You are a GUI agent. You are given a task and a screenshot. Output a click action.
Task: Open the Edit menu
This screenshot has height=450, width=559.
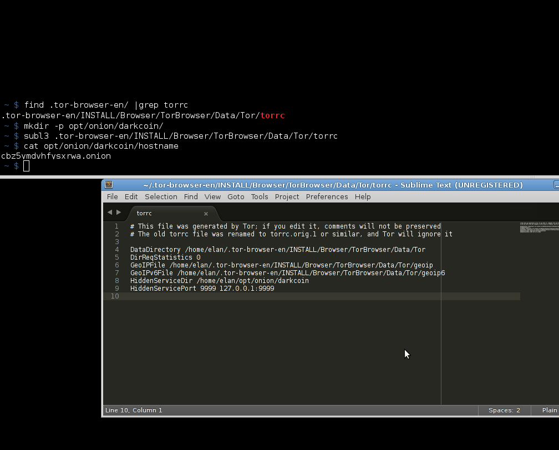click(x=131, y=196)
